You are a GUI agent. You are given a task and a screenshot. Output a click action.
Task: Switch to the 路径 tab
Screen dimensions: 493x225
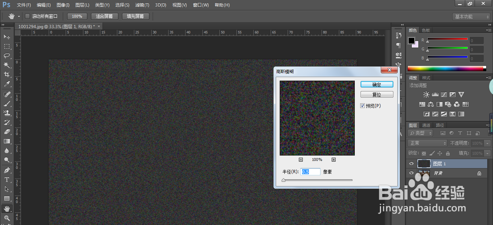(440, 125)
